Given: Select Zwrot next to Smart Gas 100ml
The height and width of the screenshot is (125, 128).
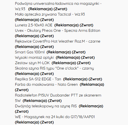Looking at the screenshot, I should tap(79, 52).
